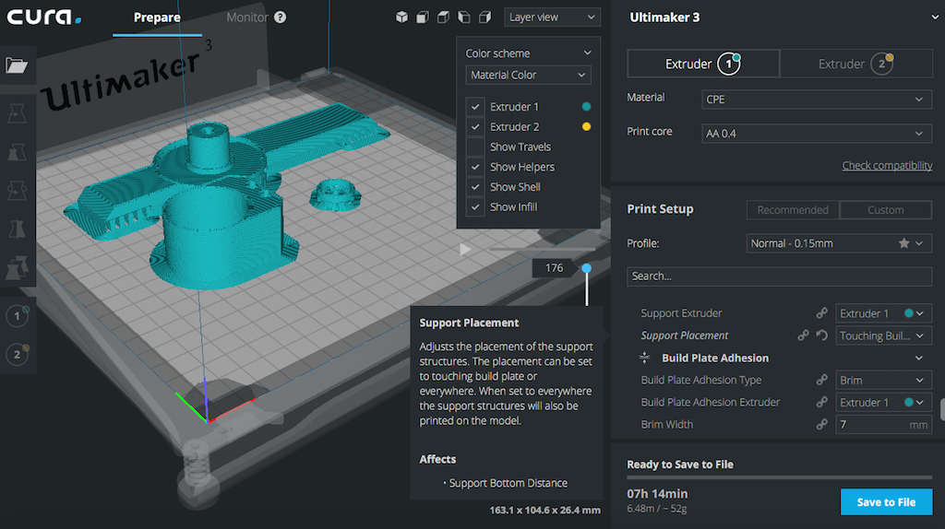
Task: Open the Check compatibility link
Action: pos(887,166)
